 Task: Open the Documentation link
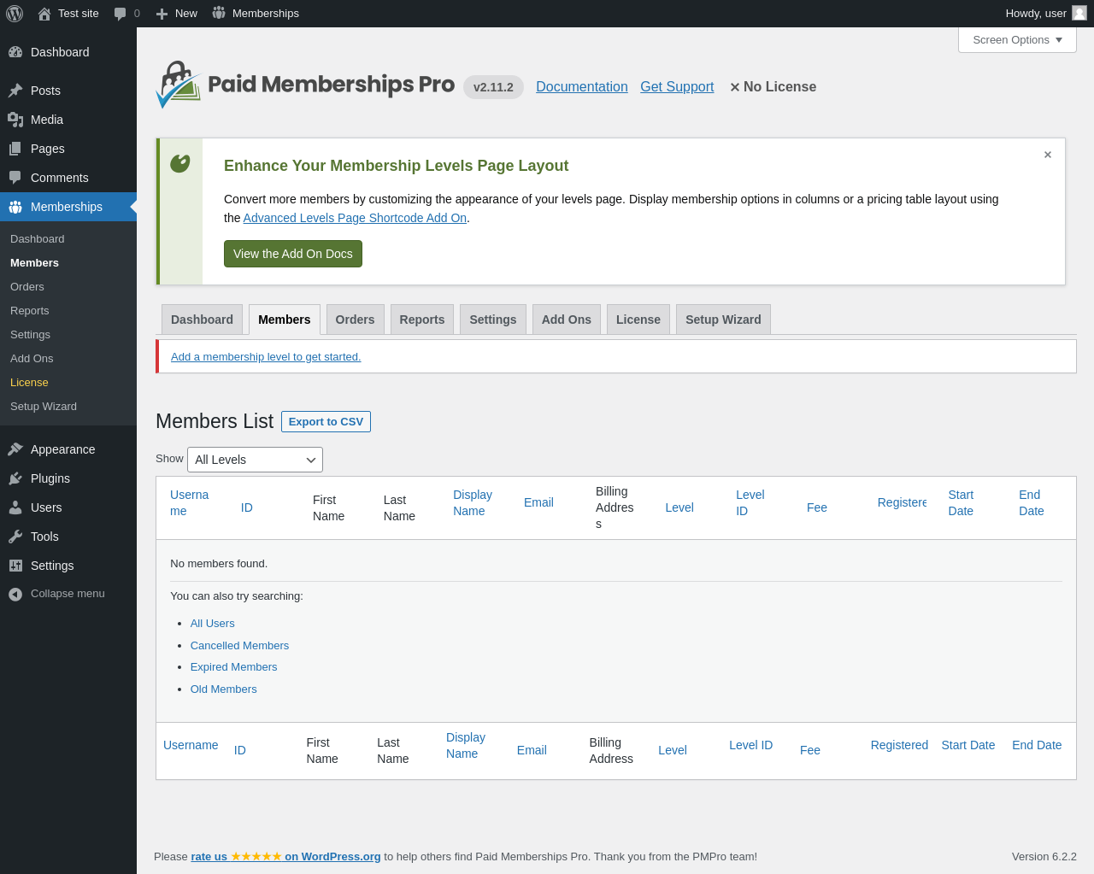(x=582, y=87)
